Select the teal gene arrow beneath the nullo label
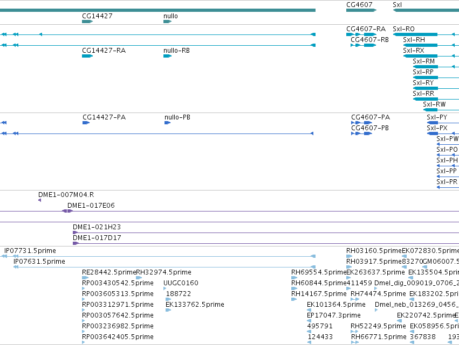 167,22
